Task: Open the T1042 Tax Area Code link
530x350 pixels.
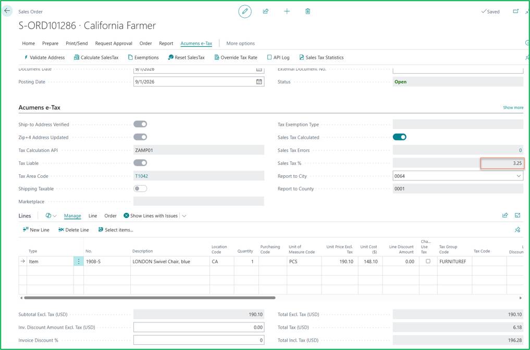Action: (142, 176)
